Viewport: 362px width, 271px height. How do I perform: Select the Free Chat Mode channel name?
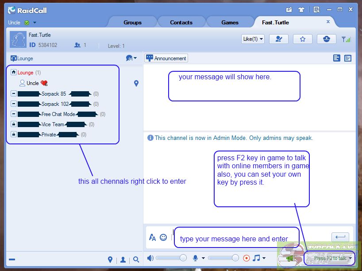click(x=58, y=114)
